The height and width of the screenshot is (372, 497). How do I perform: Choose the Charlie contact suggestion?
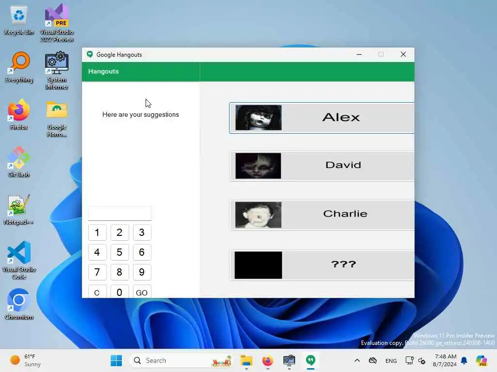pyautogui.click(x=322, y=215)
